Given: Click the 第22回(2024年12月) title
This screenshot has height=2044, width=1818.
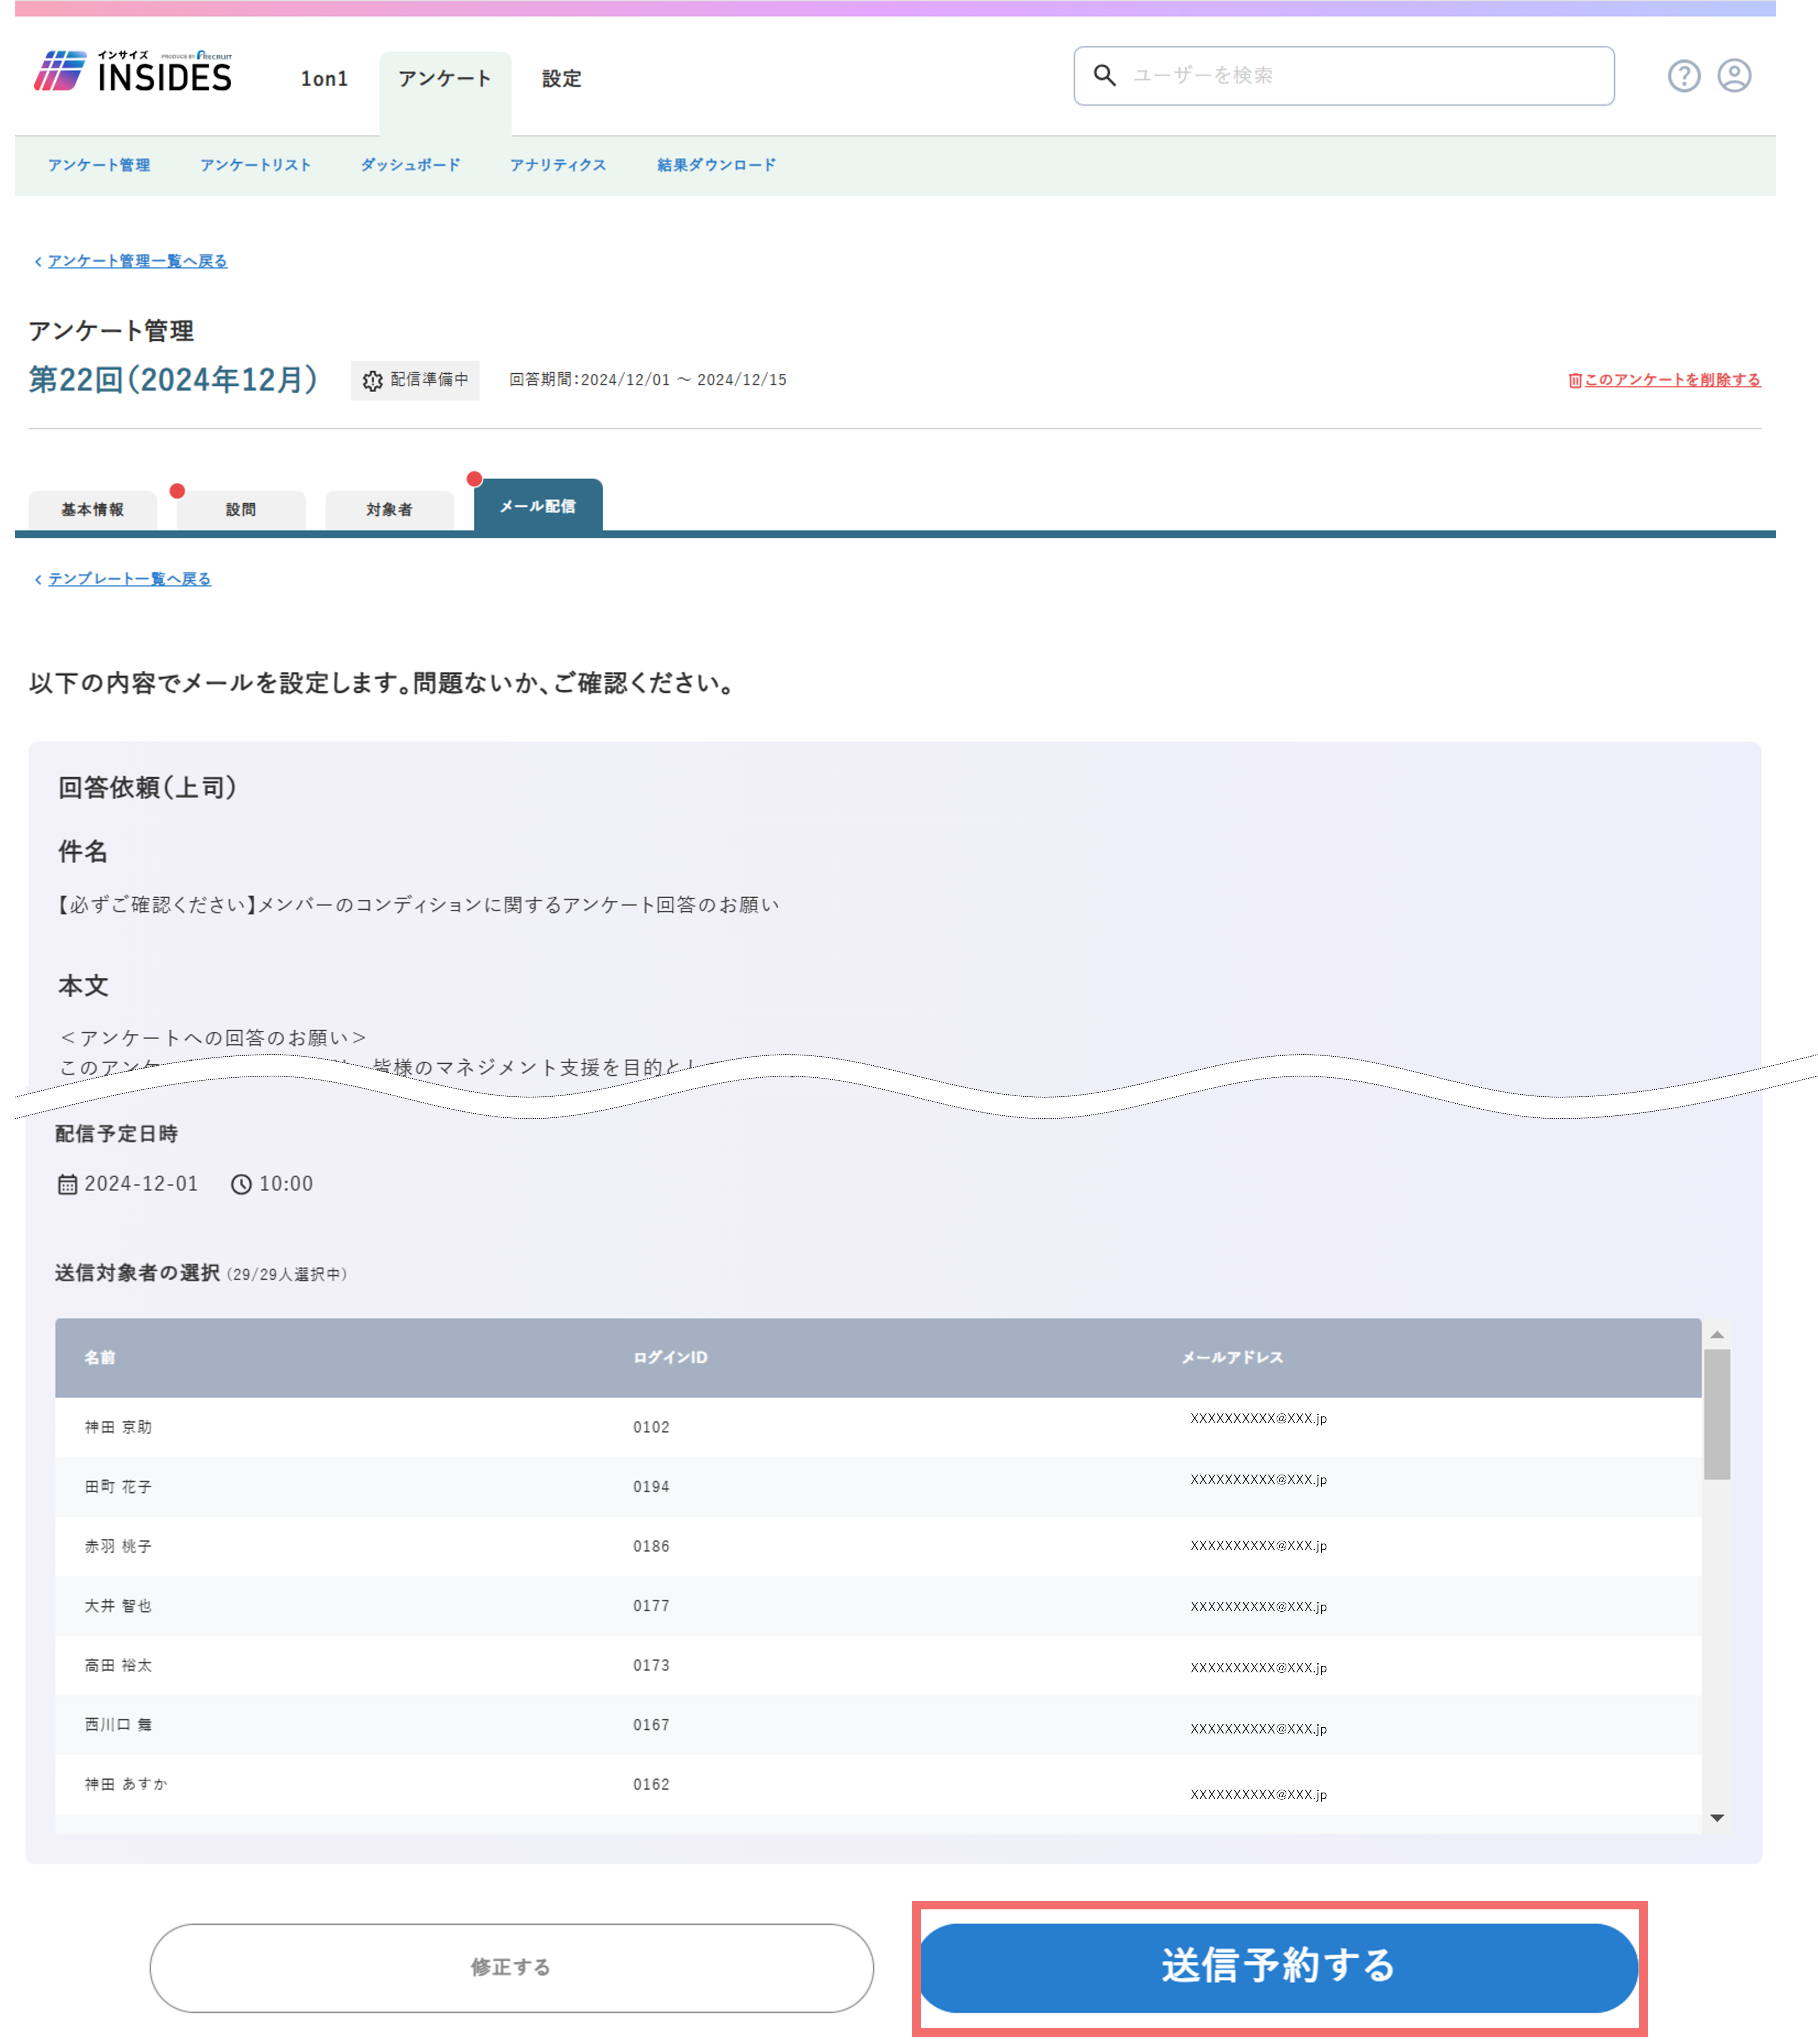Looking at the screenshot, I should [173, 380].
